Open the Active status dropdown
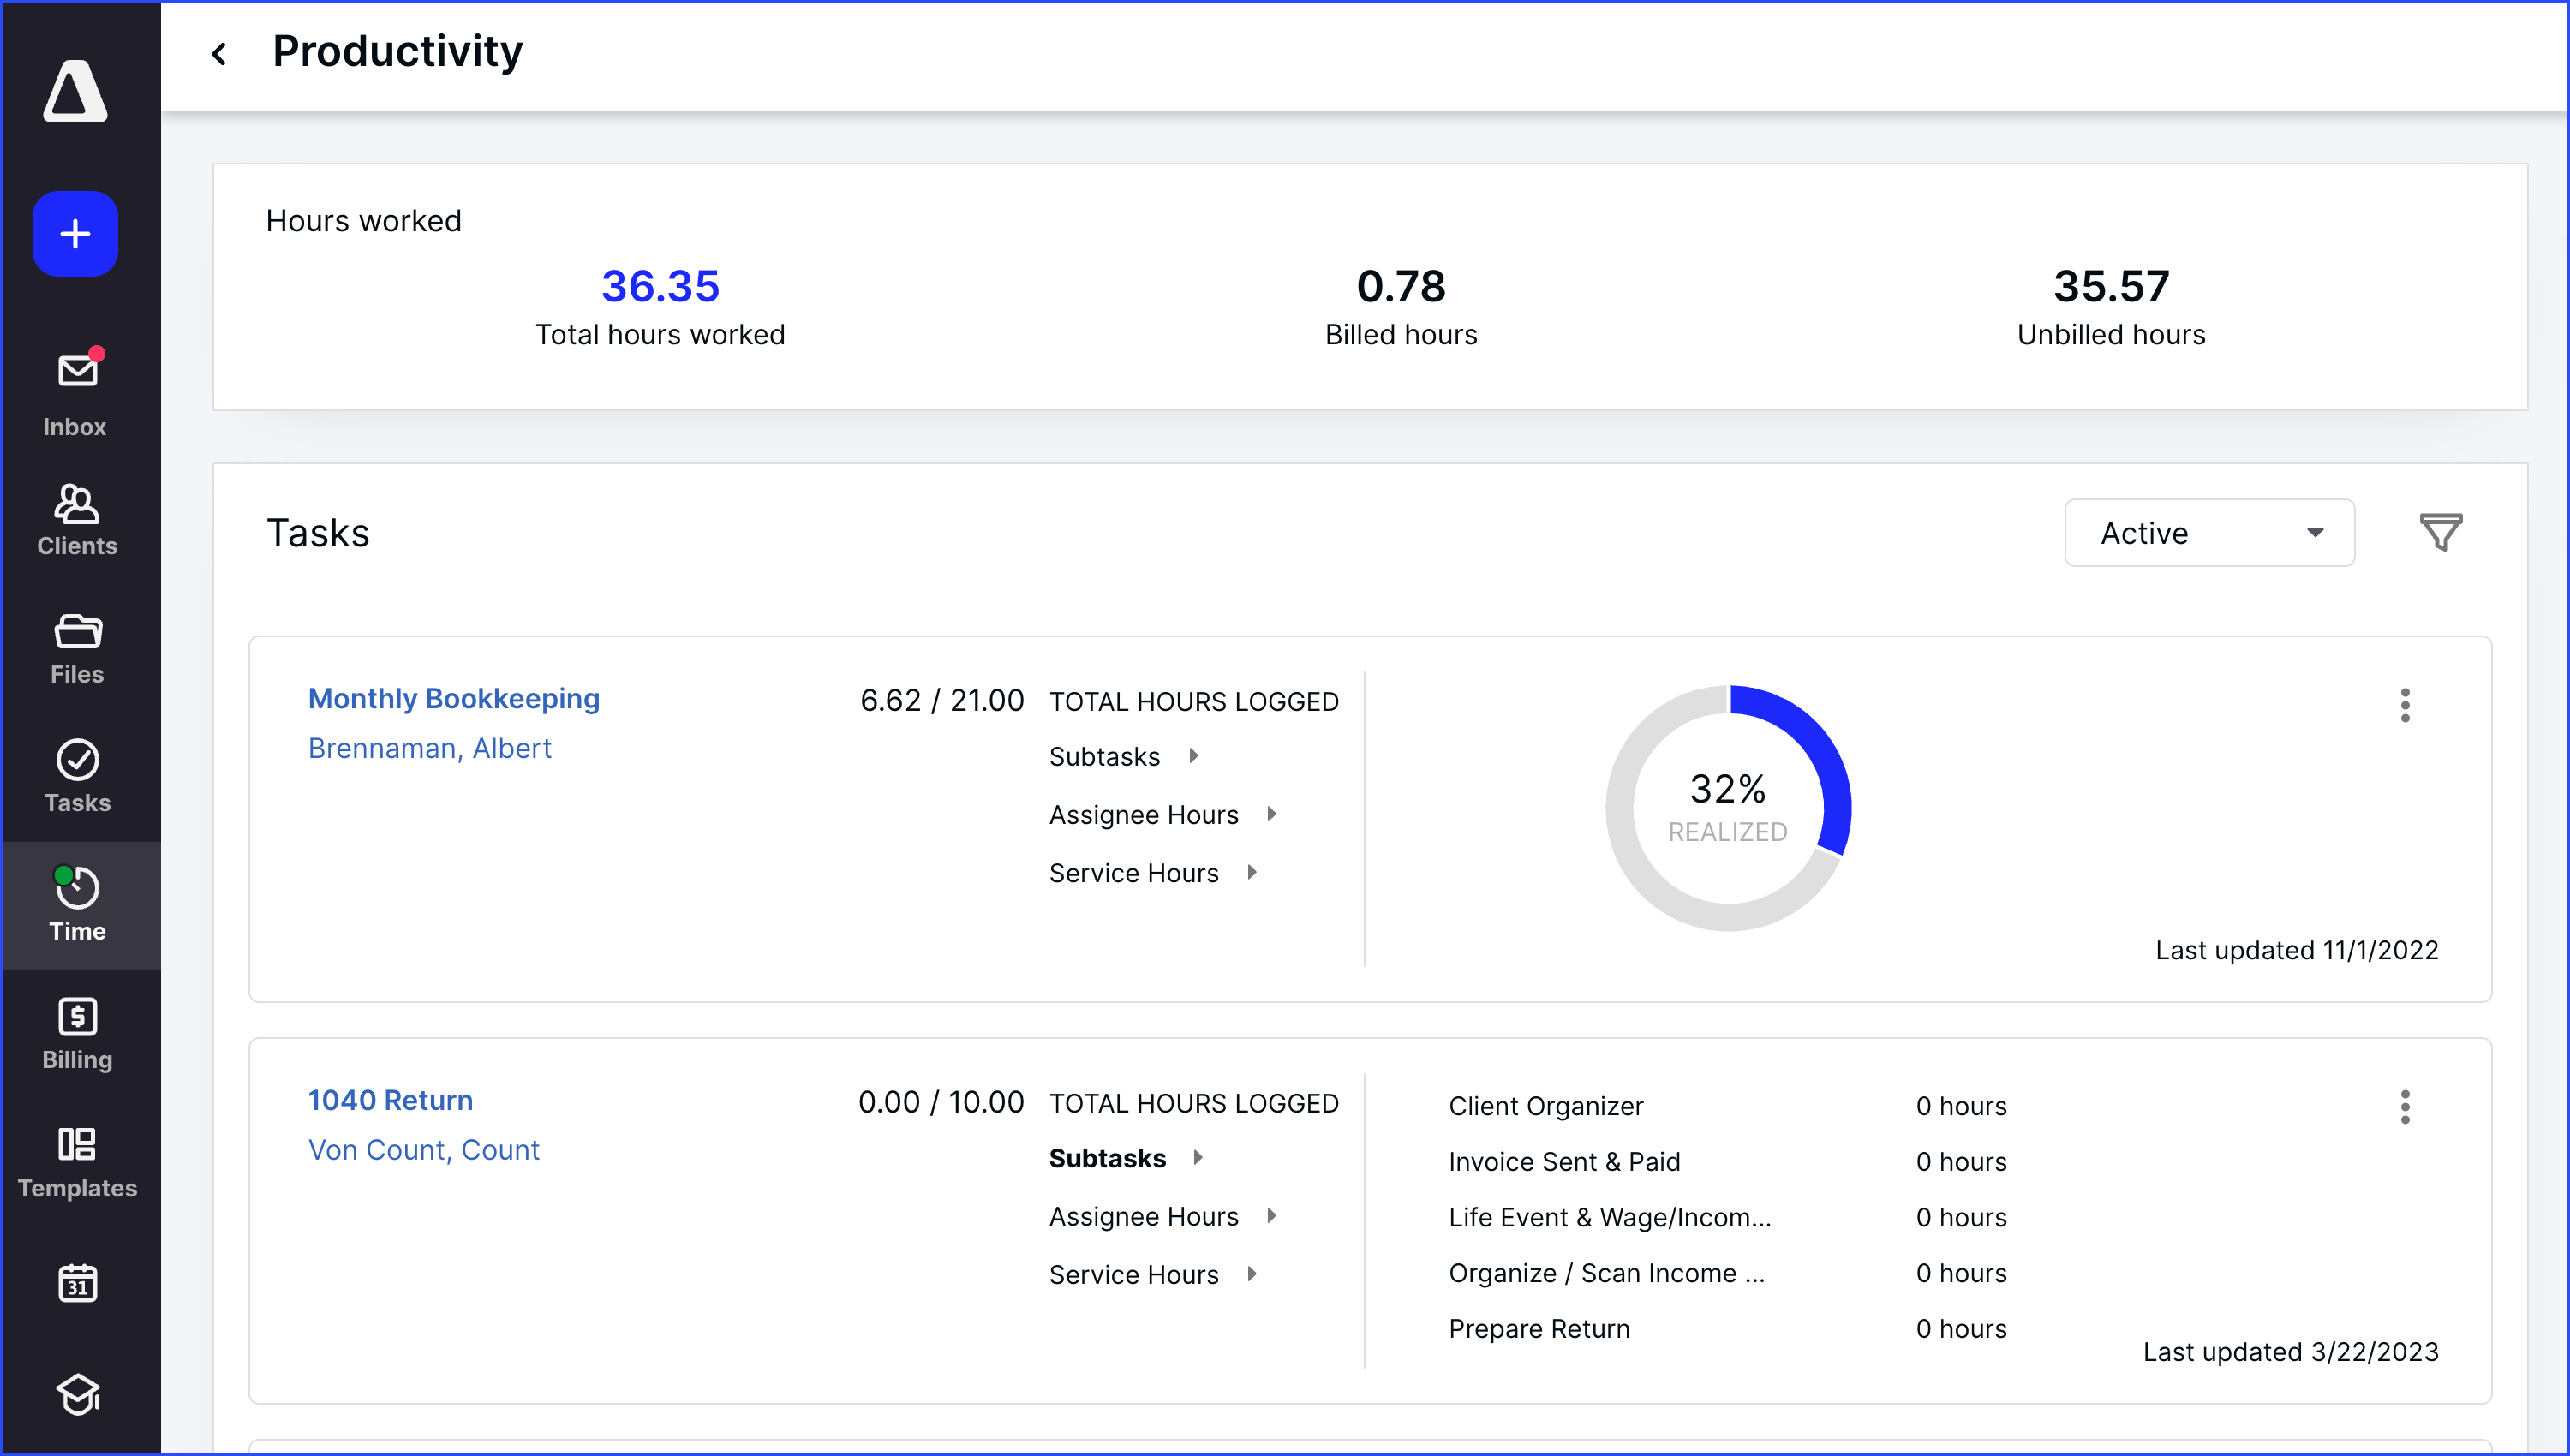The height and width of the screenshot is (1456, 2570). (x=2209, y=533)
